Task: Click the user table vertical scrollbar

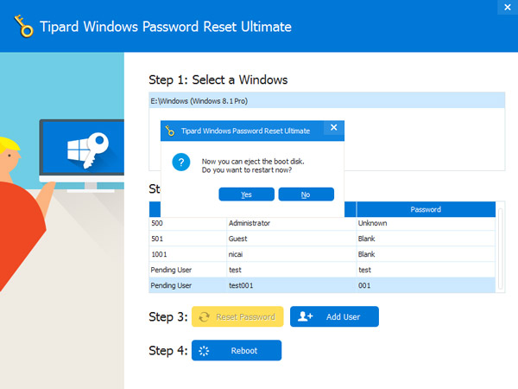Action: (500, 249)
